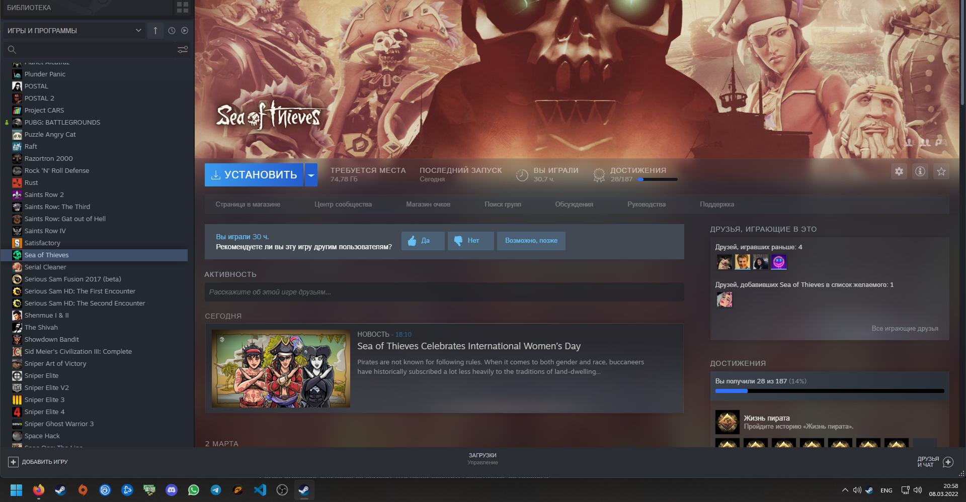This screenshot has width=966, height=502.
Task: Open game settings gear icon
Action: tap(899, 172)
